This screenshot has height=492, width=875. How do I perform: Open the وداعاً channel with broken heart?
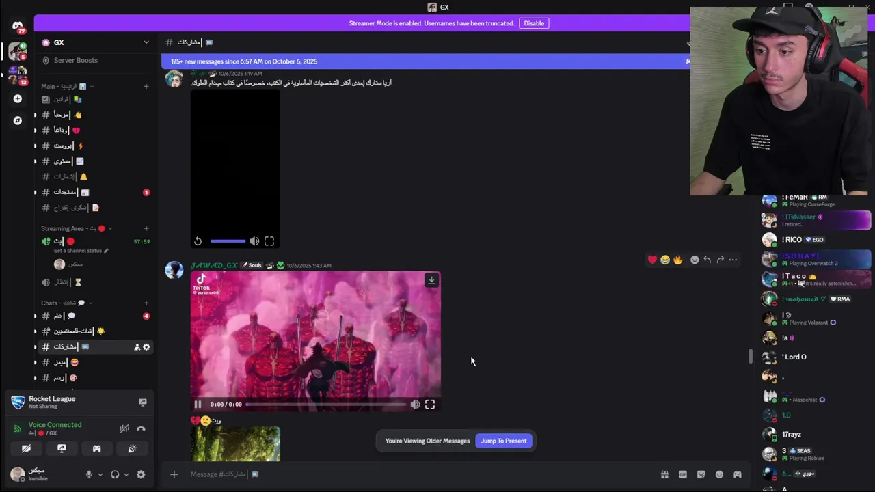click(94, 130)
